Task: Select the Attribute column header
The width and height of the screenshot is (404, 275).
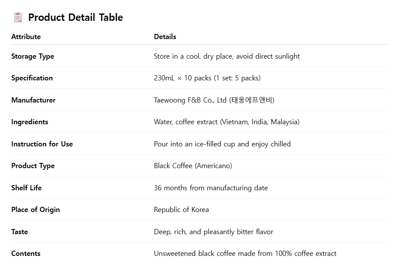Action: tap(26, 36)
